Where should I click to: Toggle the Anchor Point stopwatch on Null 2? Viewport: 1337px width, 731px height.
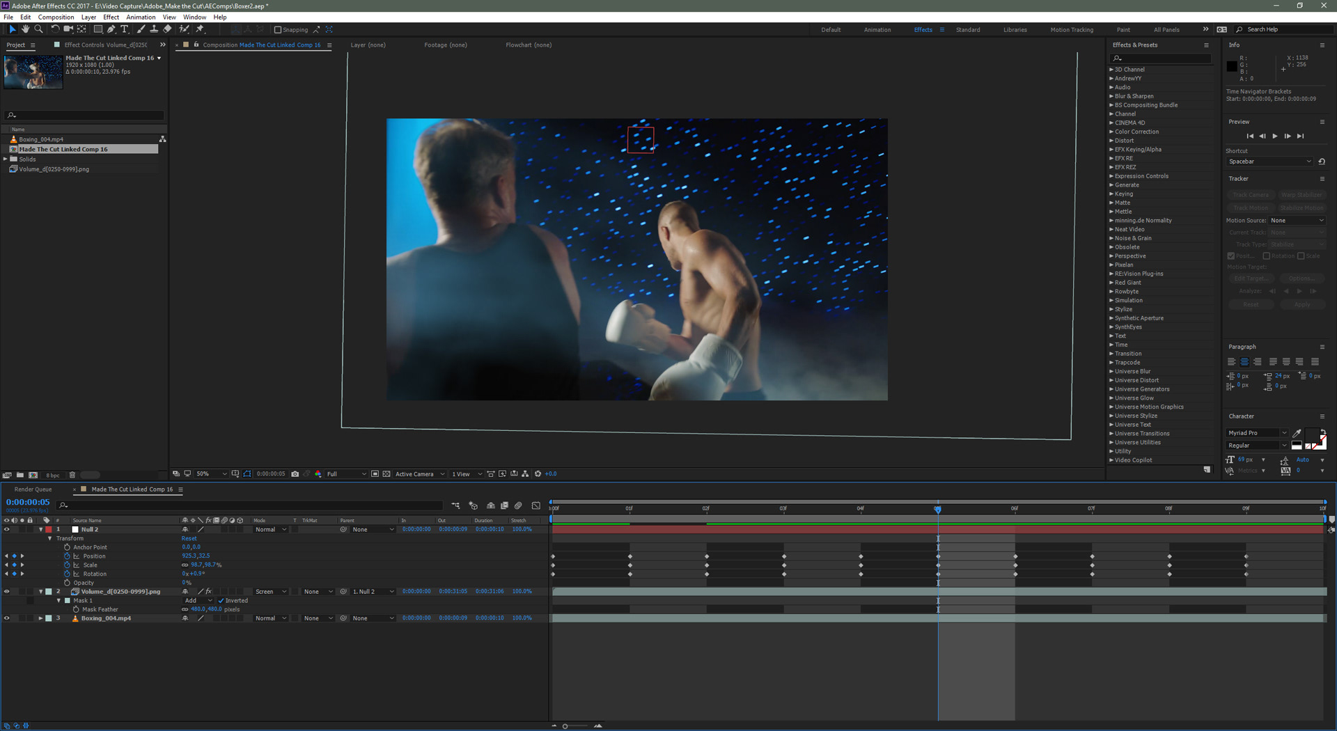pos(67,547)
